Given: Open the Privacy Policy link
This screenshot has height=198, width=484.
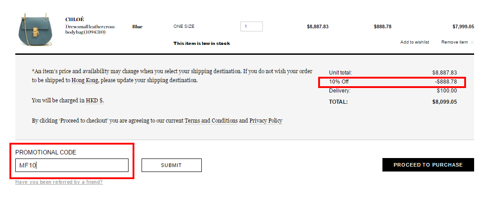Looking at the screenshot, I should 266,121.
